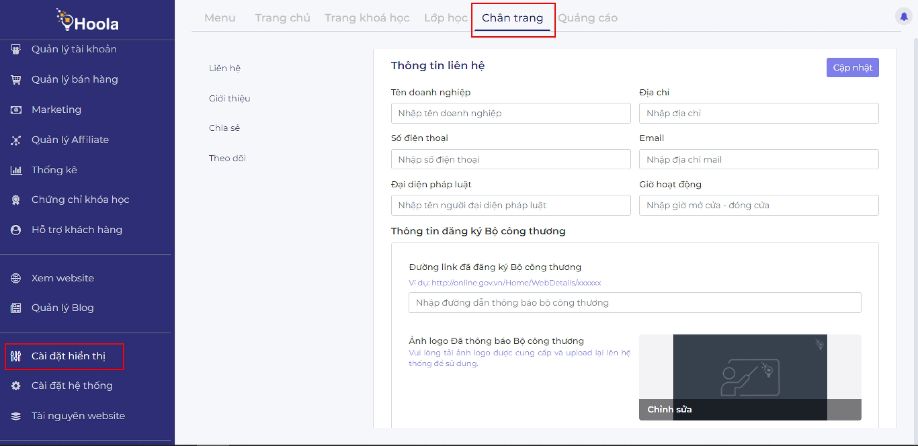This screenshot has height=446, width=918.
Task: Click the Thống kê bar chart icon
Action: pos(16,170)
